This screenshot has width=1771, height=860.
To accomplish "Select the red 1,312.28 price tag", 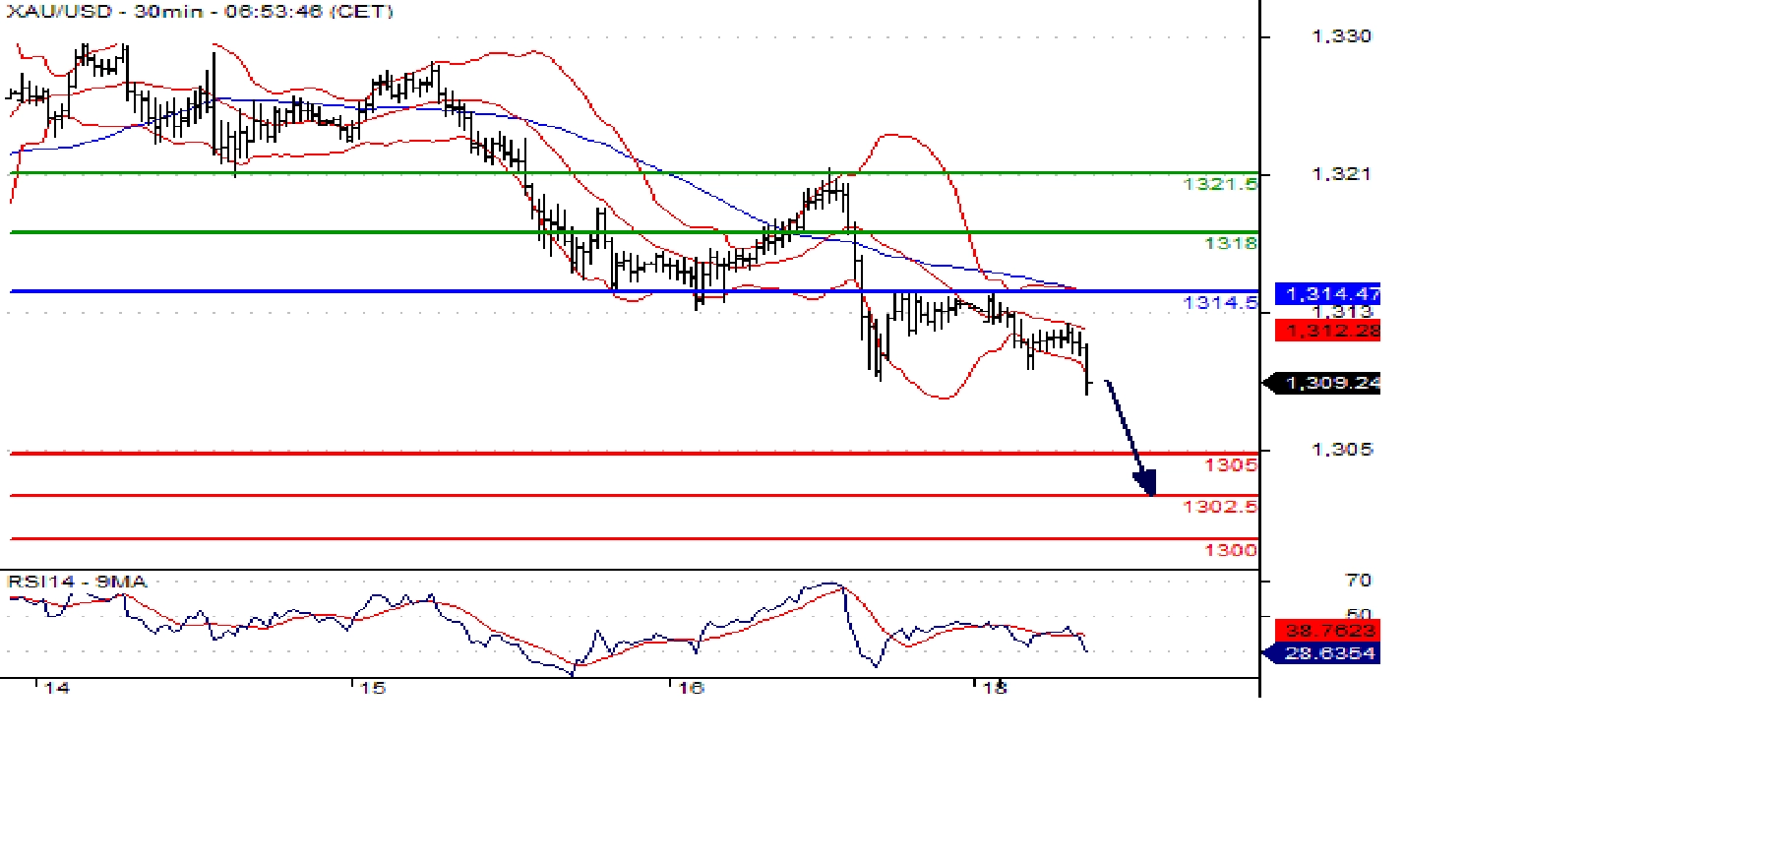I will point(1329,331).
